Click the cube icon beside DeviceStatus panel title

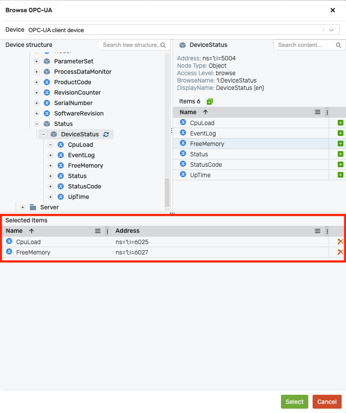[181, 44]
